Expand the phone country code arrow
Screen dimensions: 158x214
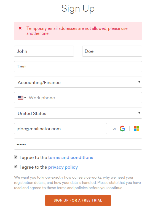[25, 98]
